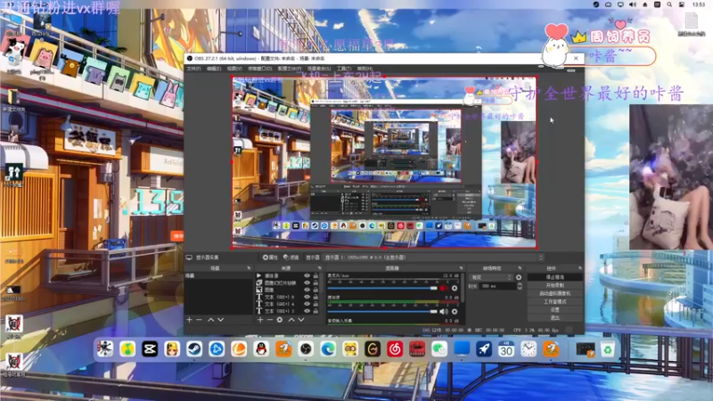
Task: Remove the selected source with minus icon
Action: pyautogui.click(x=270, y=320)
